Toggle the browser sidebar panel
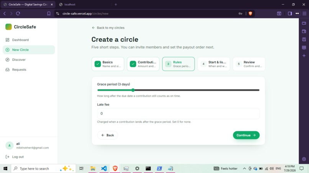Screen dimensions: 309x173 [290, 13]
